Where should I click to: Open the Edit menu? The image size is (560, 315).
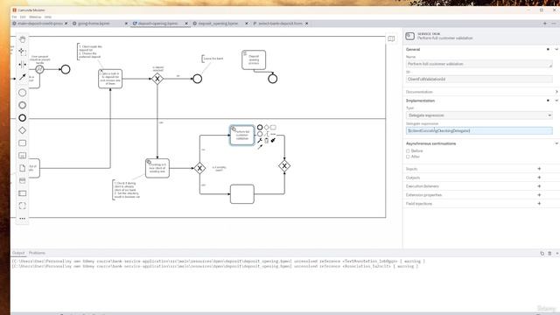click(x=23, y=17)
